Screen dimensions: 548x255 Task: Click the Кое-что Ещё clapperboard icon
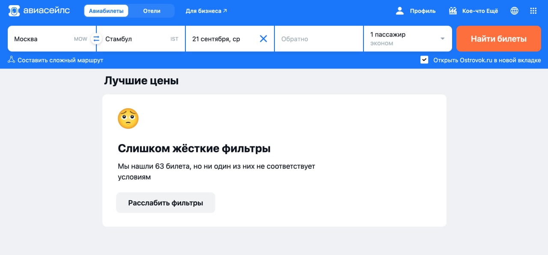453,11
